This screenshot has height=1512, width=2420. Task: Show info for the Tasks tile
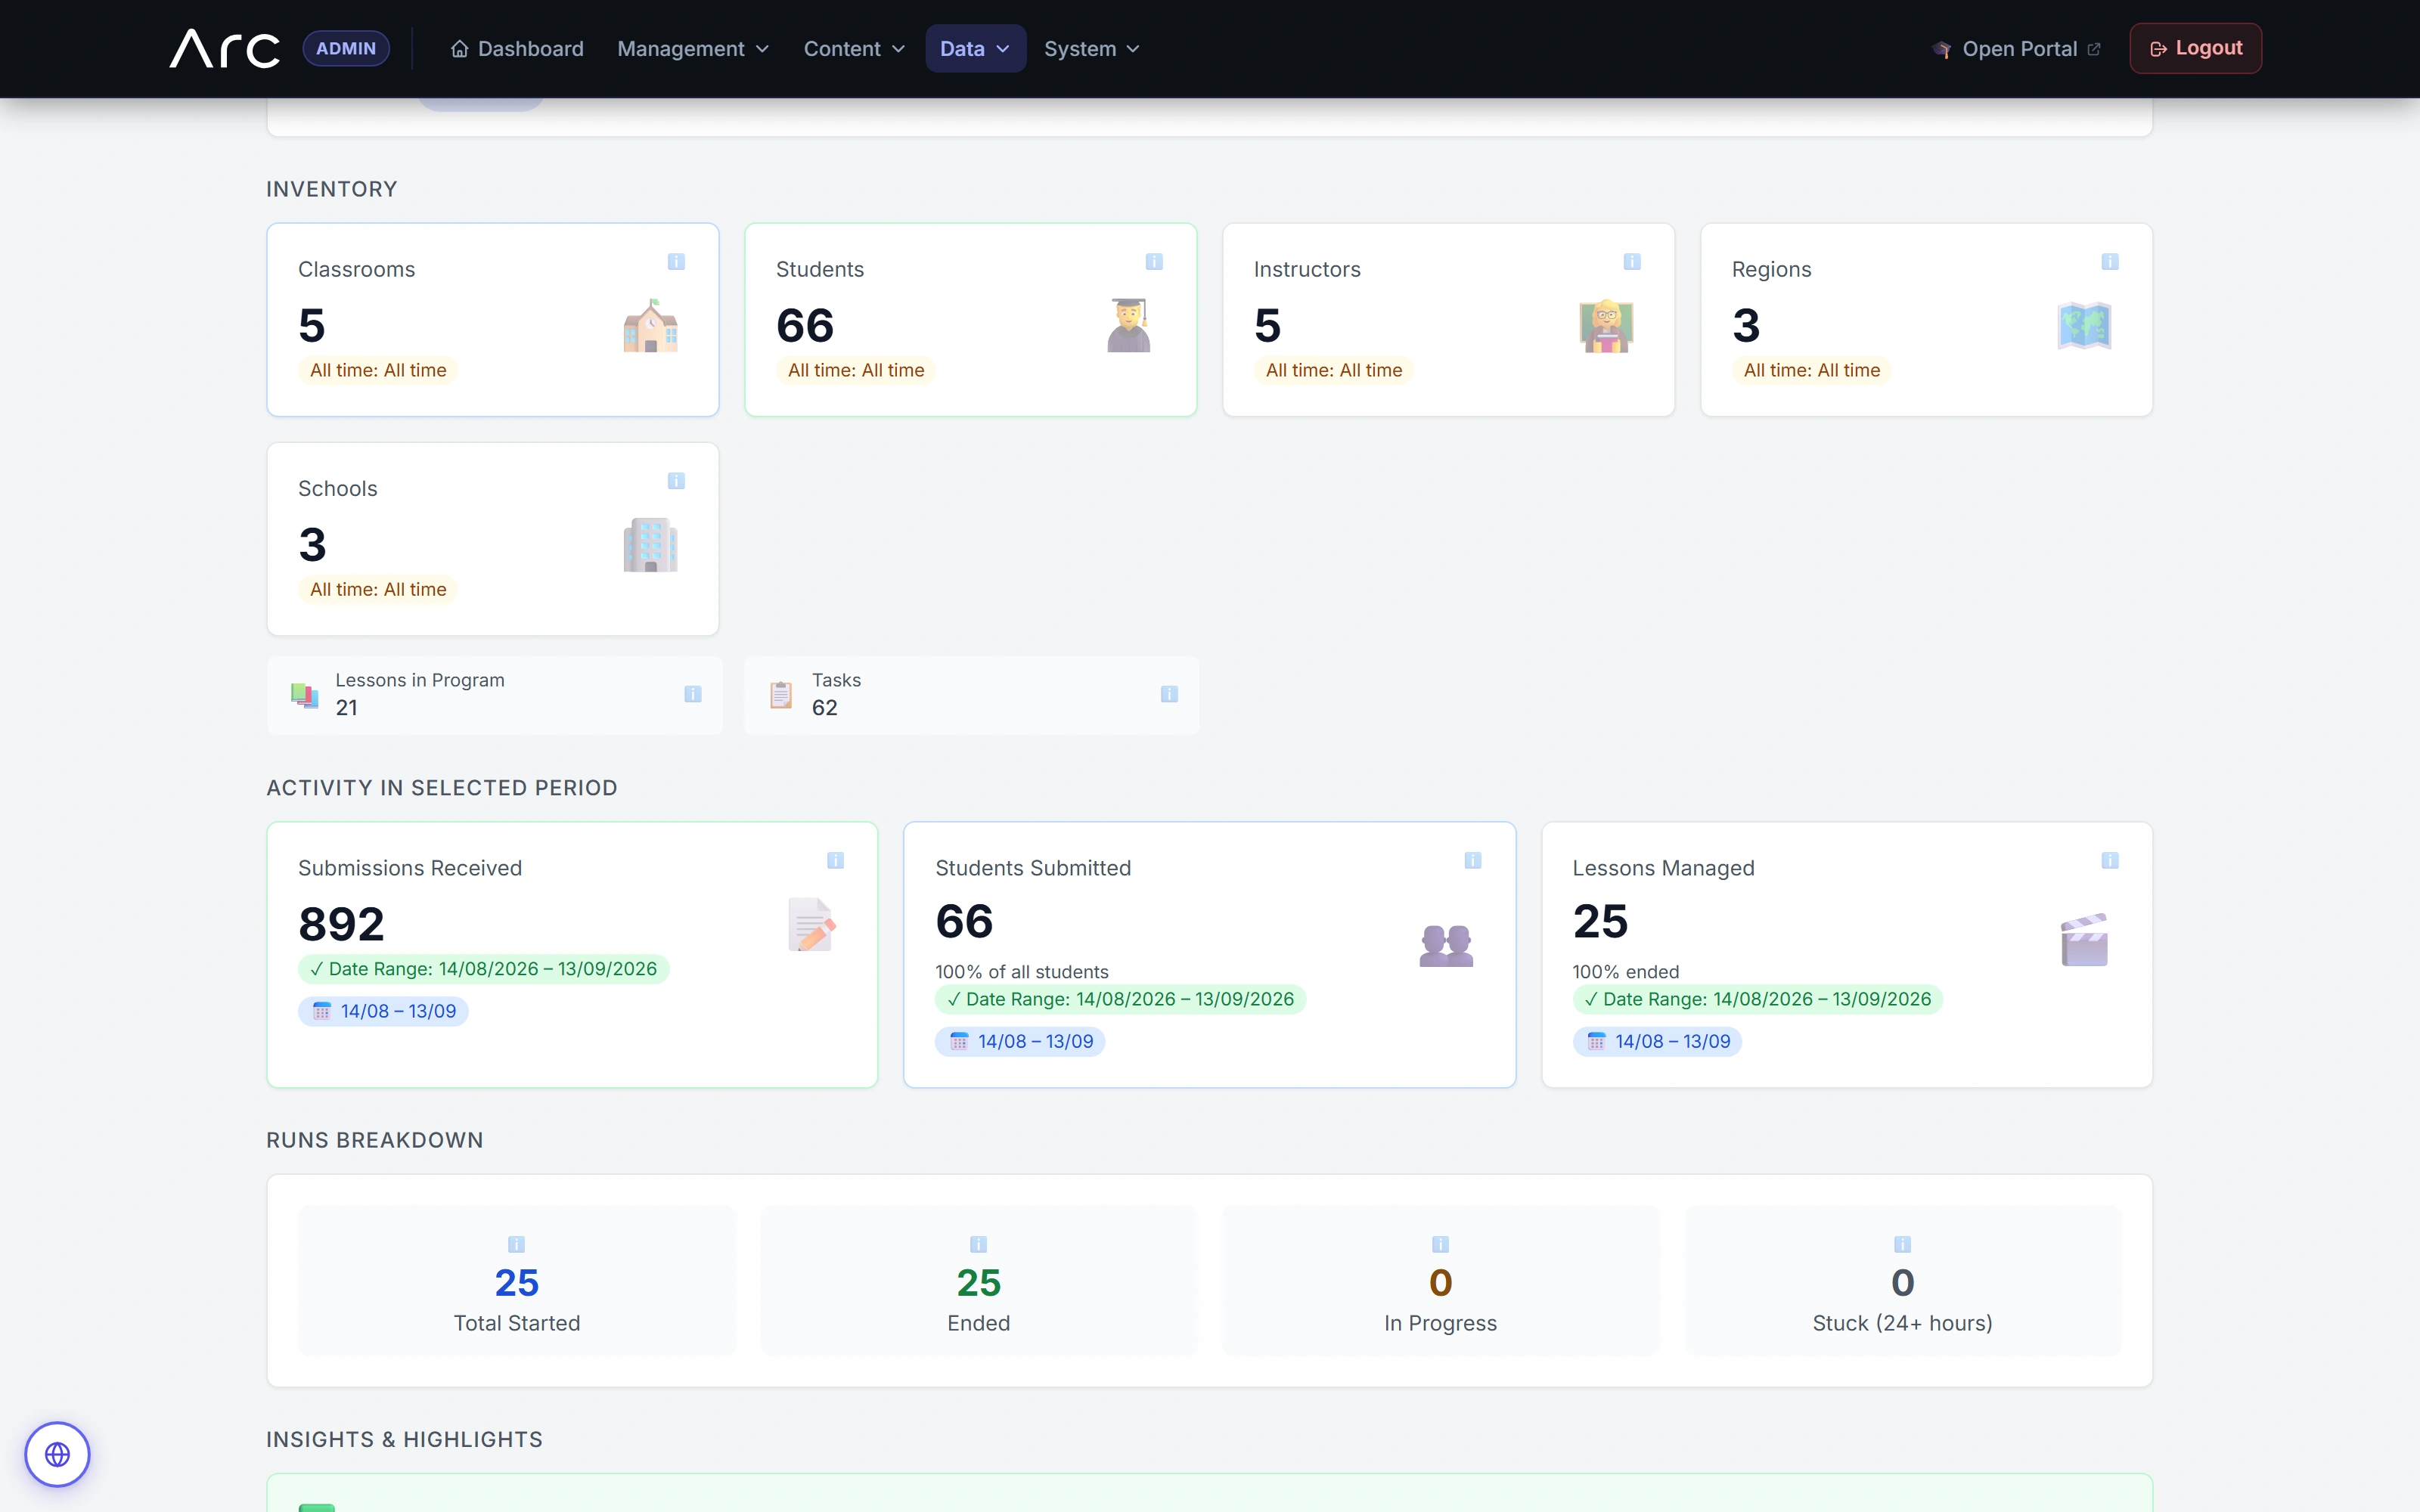tap(1169, 694)
